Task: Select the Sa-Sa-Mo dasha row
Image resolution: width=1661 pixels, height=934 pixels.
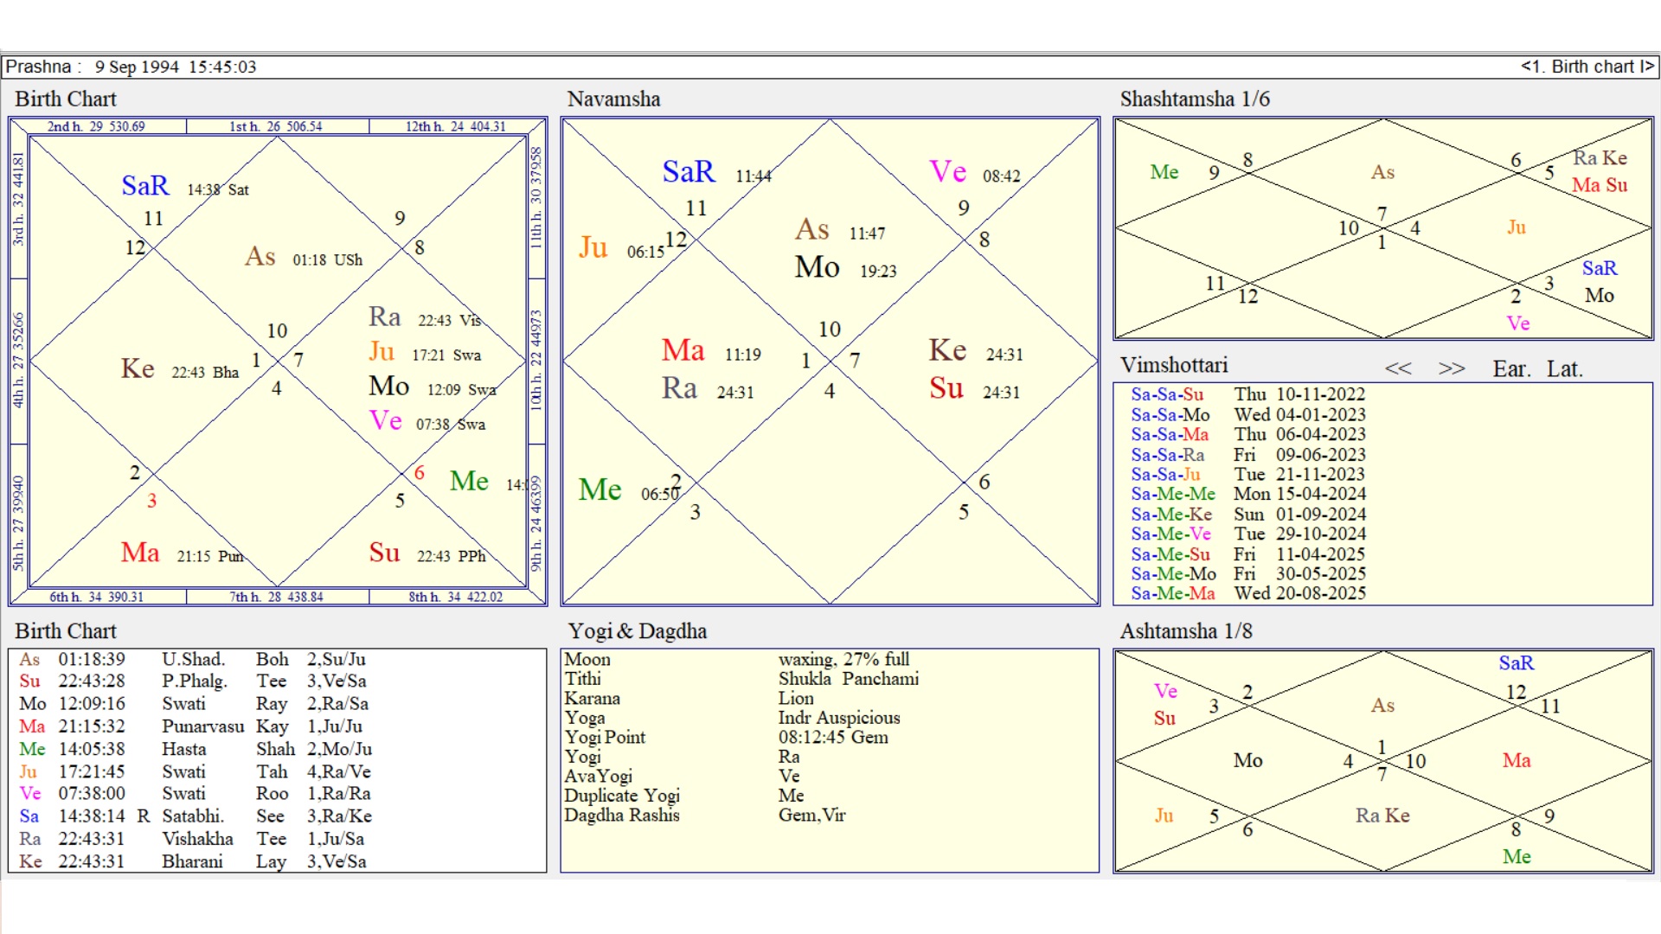Action: click(x=1248, y=415)
